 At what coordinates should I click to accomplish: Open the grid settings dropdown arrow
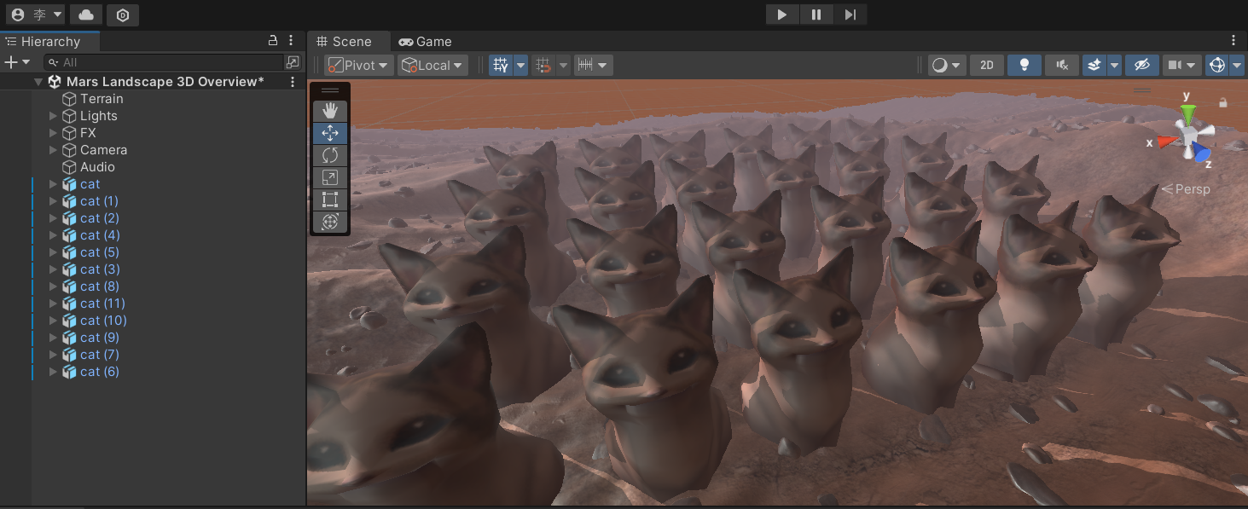(520, 65)
